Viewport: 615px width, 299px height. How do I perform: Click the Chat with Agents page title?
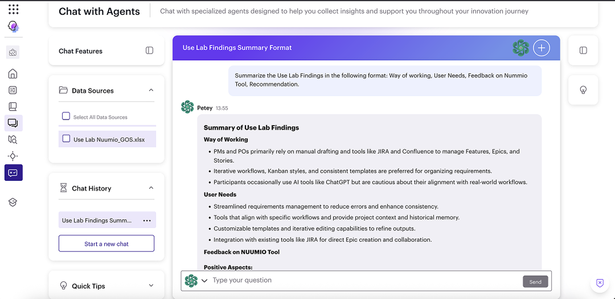99,11
